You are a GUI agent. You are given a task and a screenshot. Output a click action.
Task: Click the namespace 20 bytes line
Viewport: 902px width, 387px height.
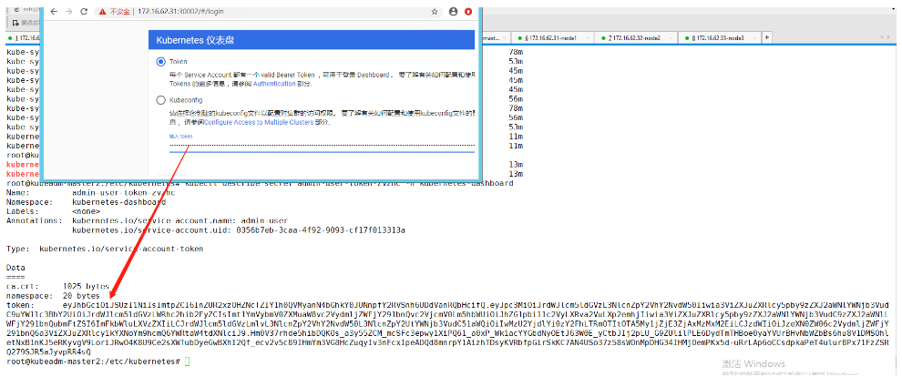[51, 295]
